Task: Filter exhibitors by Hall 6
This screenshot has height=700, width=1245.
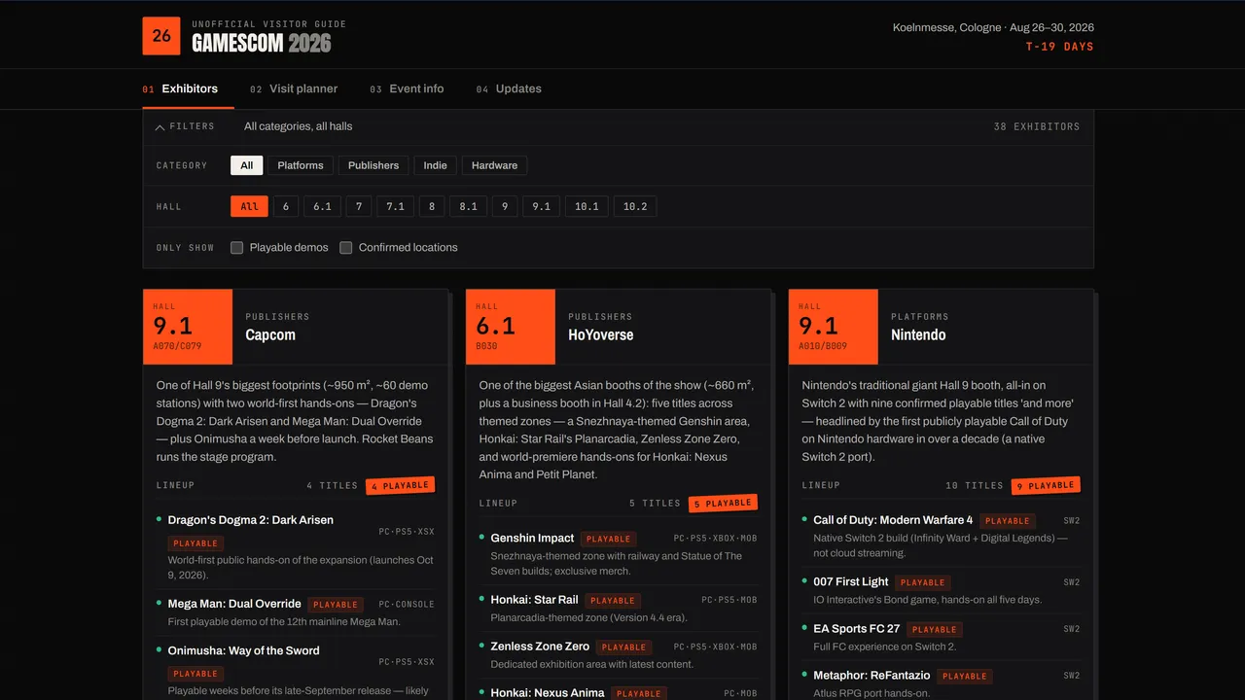Action: tap(285, 206)
